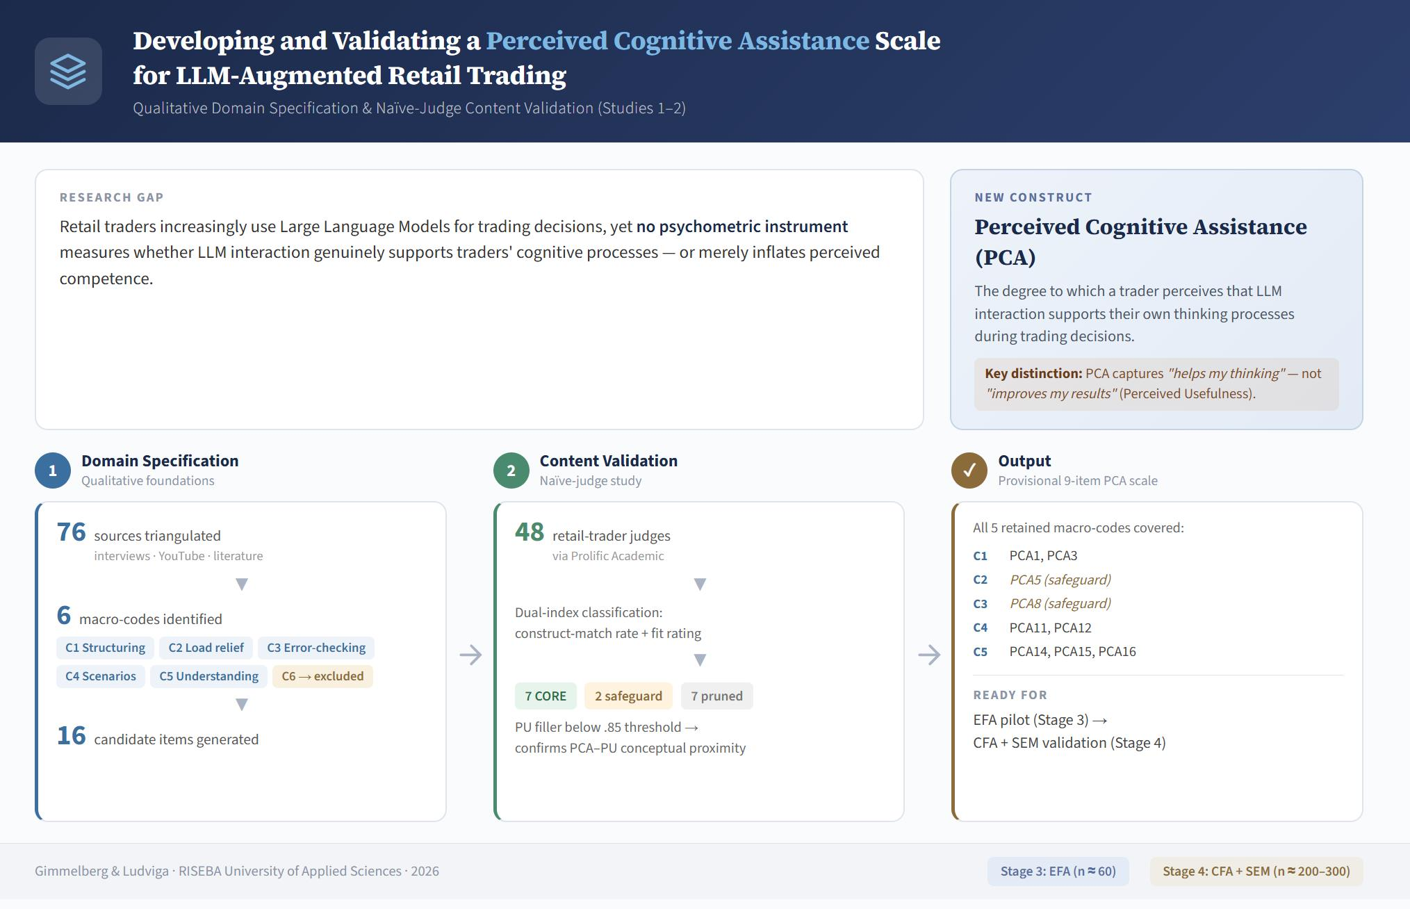Click arrow between Content and Output panels
This screenshot has width=1410, height=909.
(928, 655)
